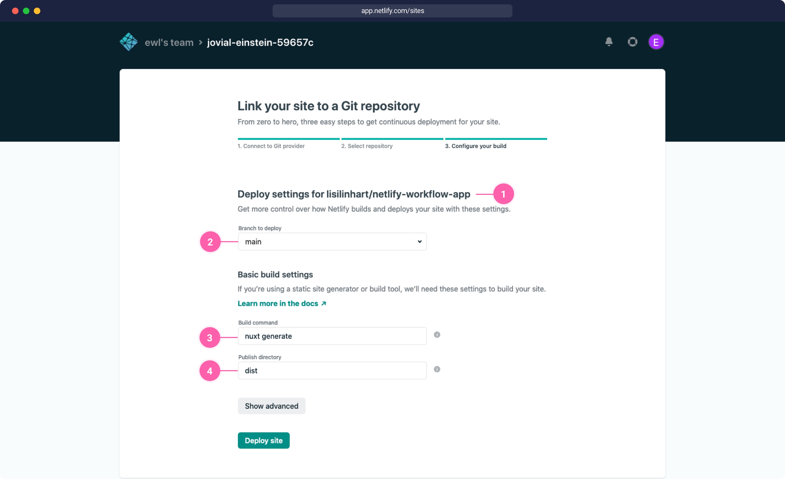The image size is (785, 479).
Task: Click the Basic build settings heading
Action: [275, 275]
